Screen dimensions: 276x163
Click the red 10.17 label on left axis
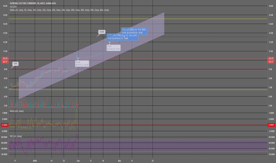pyautogui.click(x=5, y=62)
